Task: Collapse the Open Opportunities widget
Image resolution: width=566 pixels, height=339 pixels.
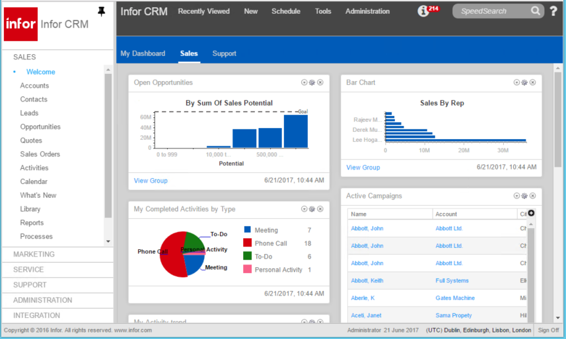Action: (304, 82)
